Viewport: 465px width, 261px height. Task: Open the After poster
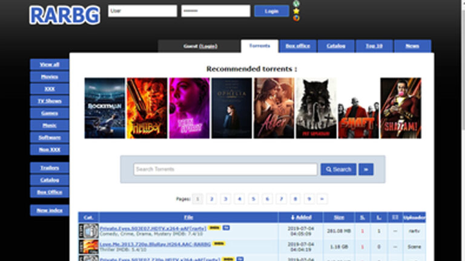point(274,108)
